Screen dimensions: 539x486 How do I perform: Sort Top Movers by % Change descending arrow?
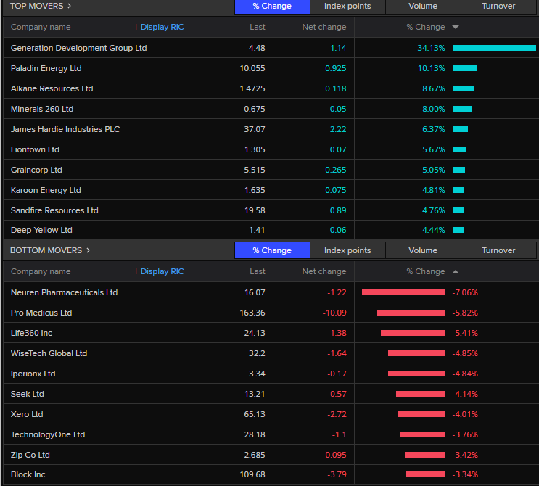click(x=456, y=27)
